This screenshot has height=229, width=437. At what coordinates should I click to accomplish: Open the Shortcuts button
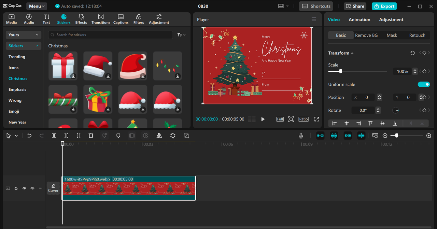[x=316, y=6]
